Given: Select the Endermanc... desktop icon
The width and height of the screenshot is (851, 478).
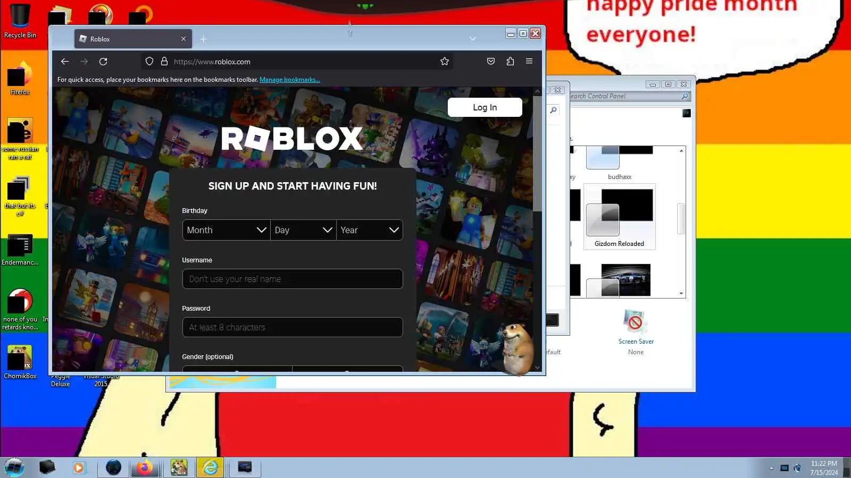Looking at the screenshot, I should pos(20,250).
